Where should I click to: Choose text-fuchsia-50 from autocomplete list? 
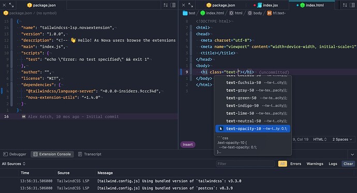tap(252, 83)
